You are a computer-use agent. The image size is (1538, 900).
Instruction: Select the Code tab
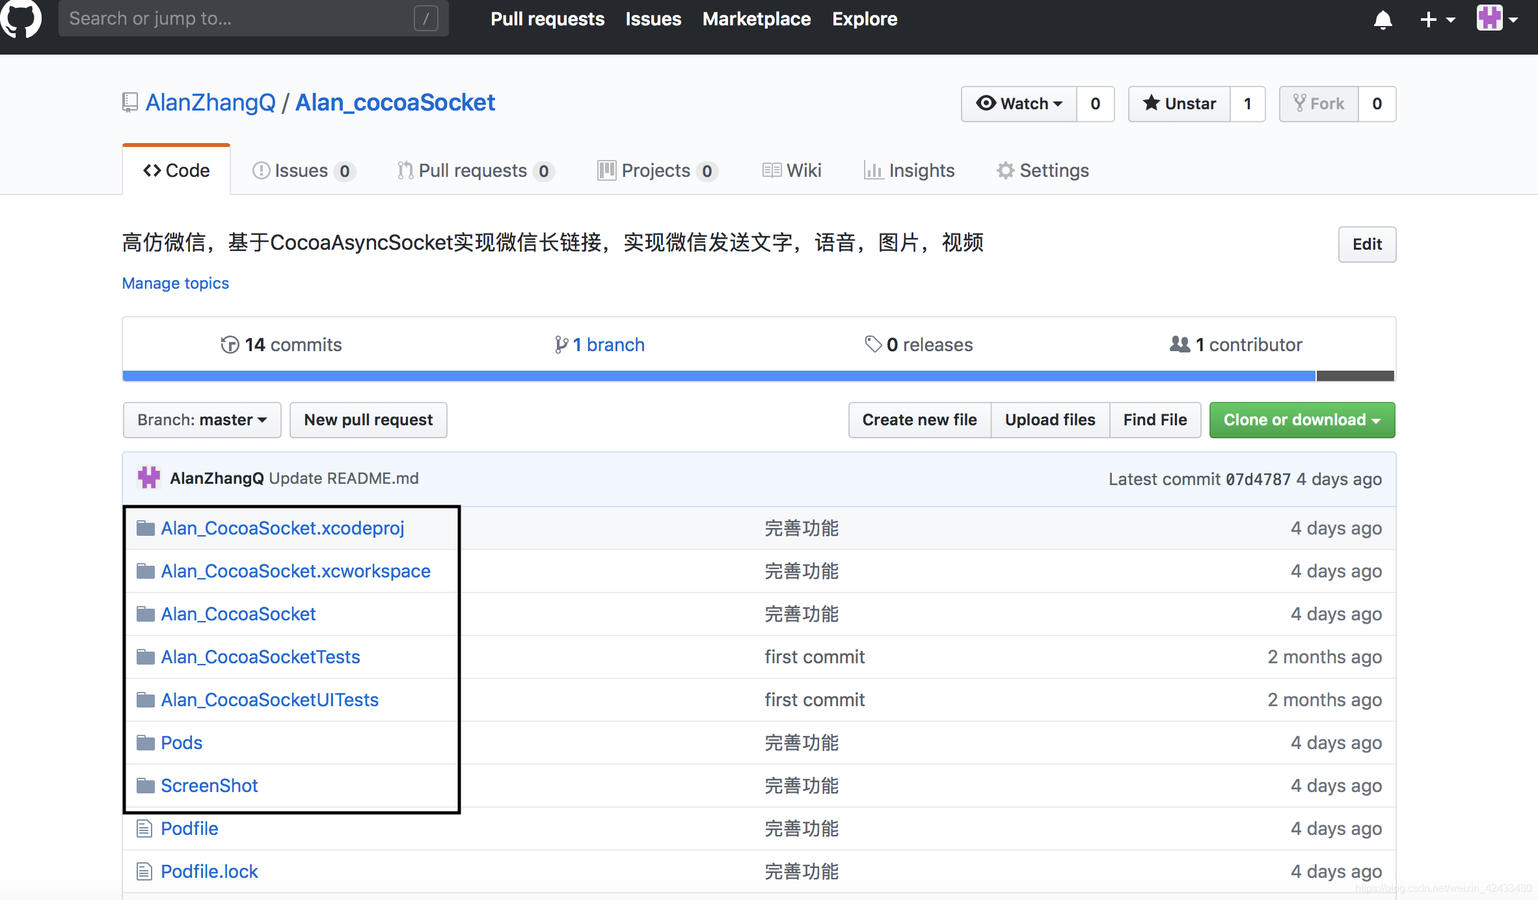point(176,170)
